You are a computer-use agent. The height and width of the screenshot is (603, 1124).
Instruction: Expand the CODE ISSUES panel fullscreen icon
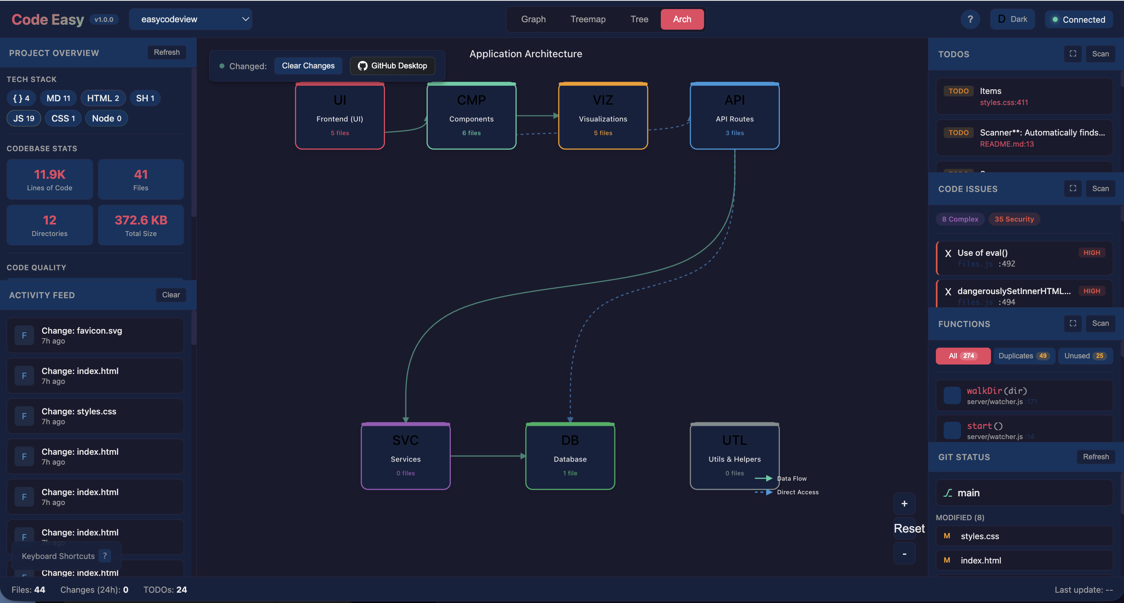point(1073,189)
